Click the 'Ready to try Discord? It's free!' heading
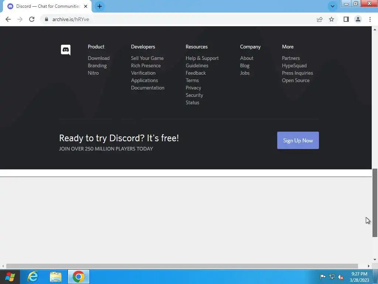 tap(119, 138)
